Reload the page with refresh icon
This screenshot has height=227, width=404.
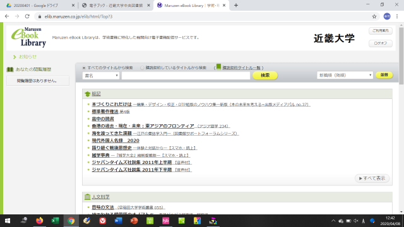(x=27, y=16)
